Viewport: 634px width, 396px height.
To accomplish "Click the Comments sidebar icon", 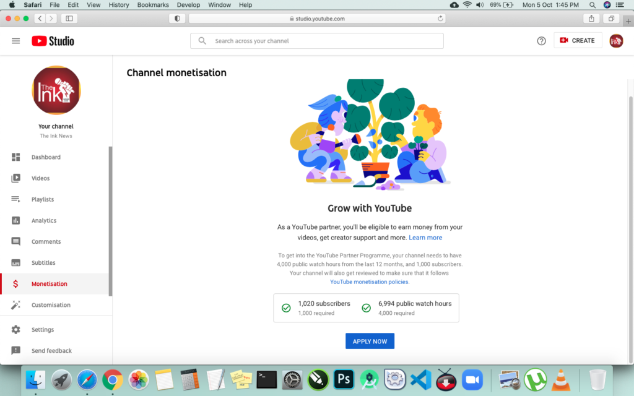I will [x=15, y=242].
